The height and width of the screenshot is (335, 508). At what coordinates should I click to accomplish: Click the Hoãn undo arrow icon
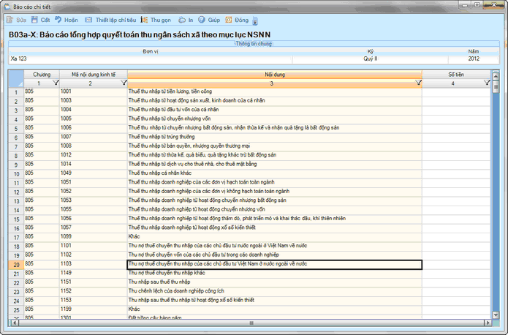click(x=58, y=20)
